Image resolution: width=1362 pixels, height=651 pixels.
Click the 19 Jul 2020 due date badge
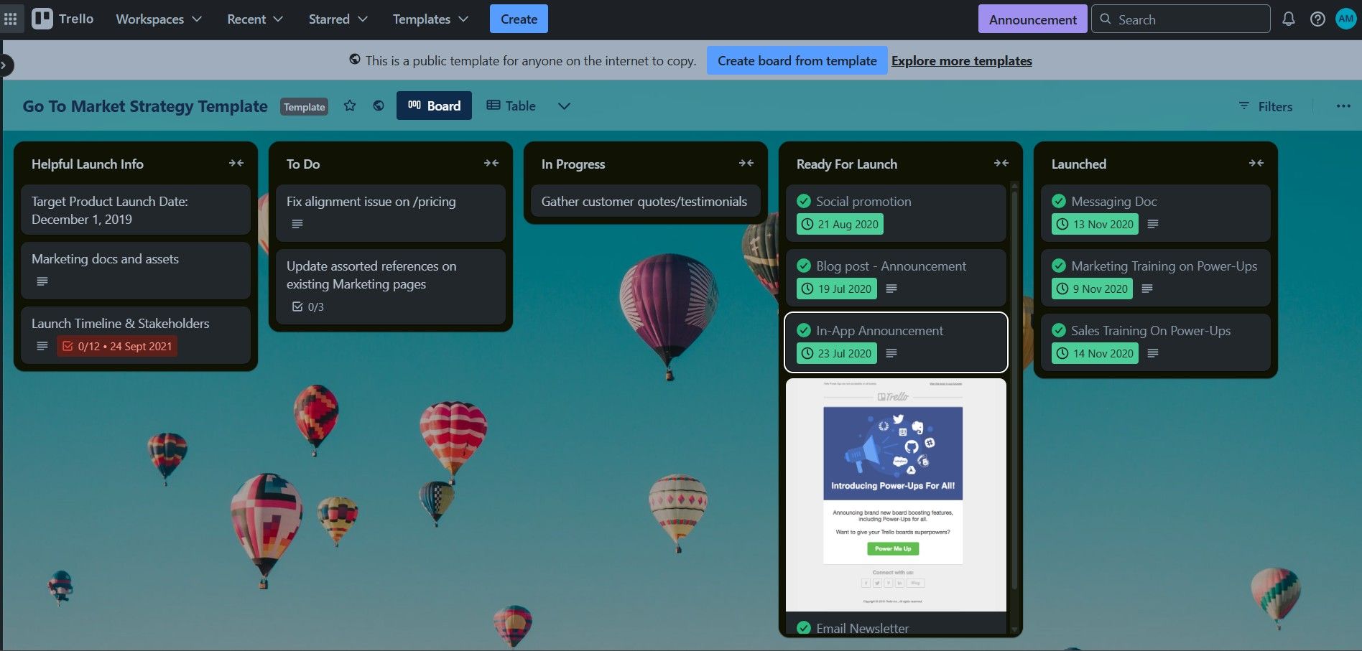(836, 289)
